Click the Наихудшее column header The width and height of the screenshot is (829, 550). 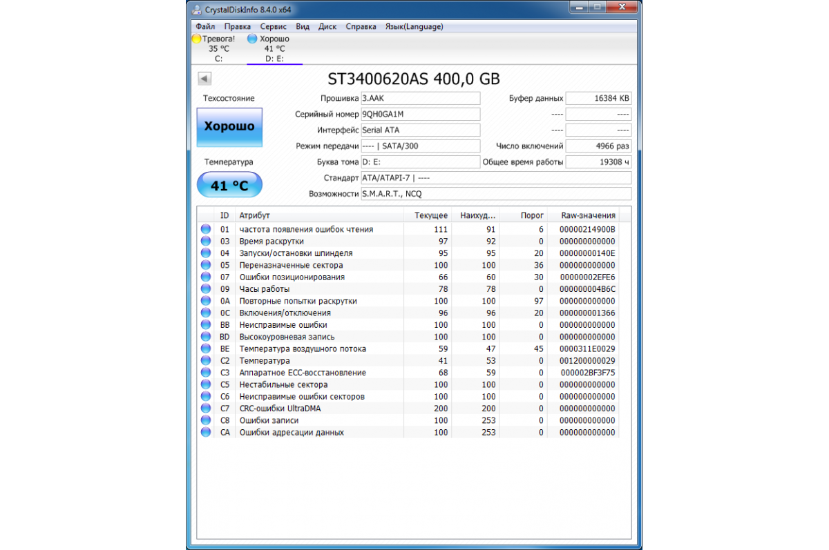(475, 216)
